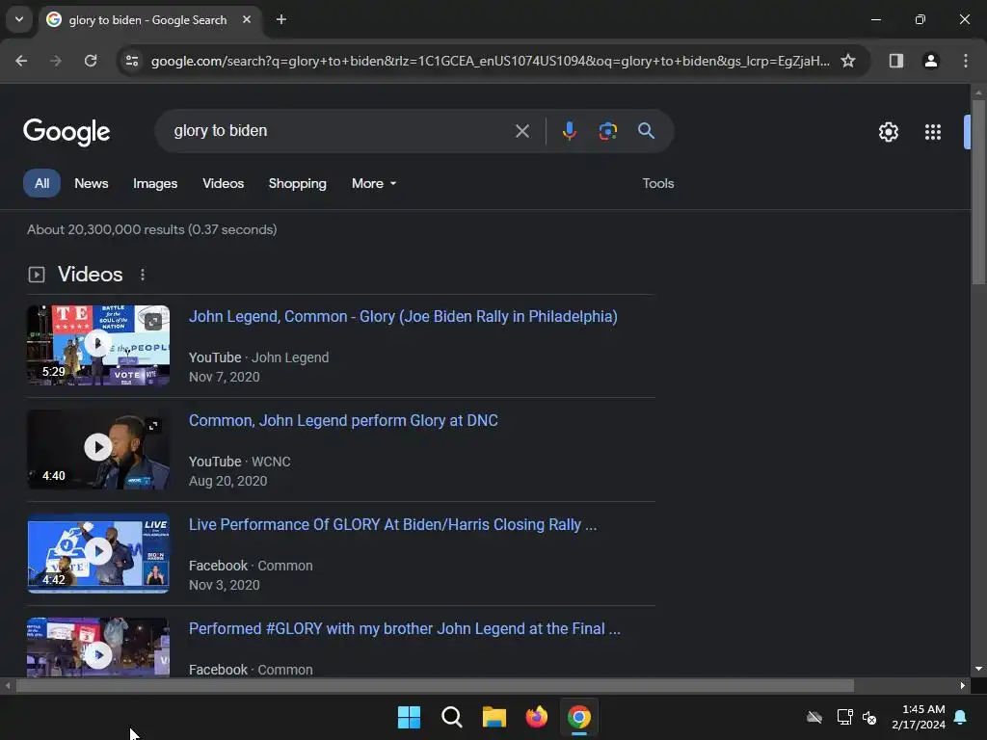Play the 5:29 Philadelphia rally video thumbnail

coord(98,345)
